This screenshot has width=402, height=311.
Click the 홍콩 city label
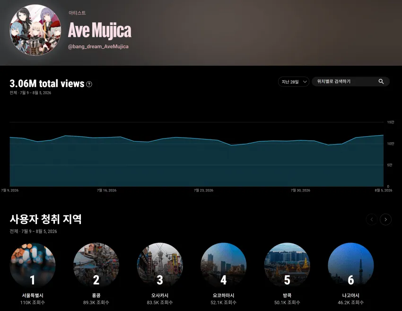click(x=96, y=295)
